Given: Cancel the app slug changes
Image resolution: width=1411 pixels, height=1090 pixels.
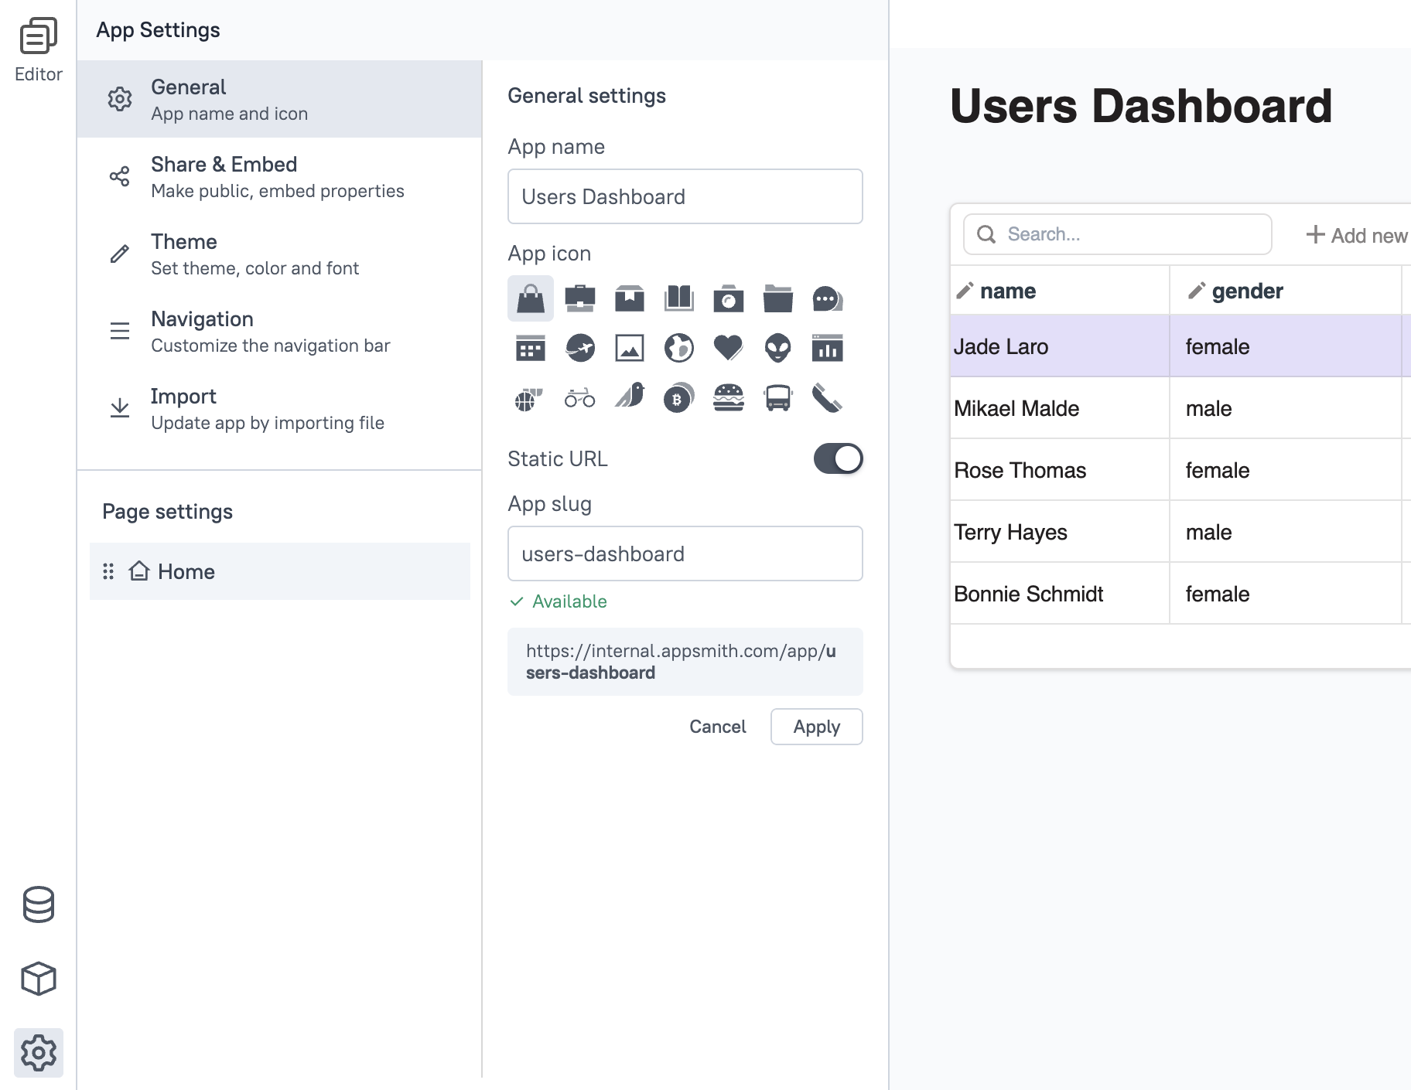Looking at the screenshot, I should point(717,727).
